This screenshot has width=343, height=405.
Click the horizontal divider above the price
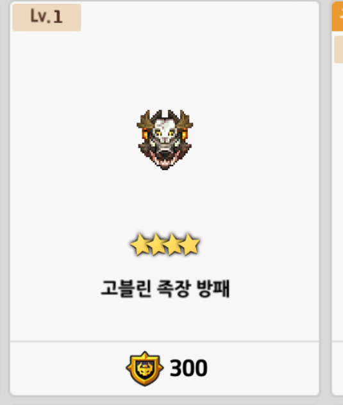tap(165, 341)
